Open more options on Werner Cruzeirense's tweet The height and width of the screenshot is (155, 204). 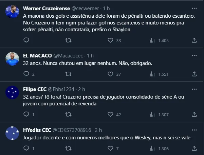point(193,8)
